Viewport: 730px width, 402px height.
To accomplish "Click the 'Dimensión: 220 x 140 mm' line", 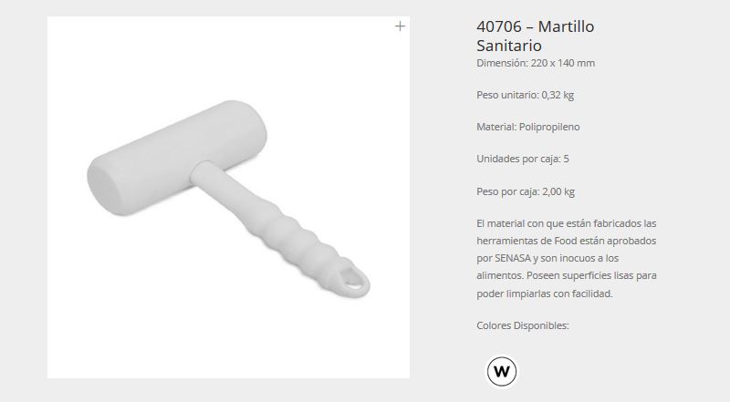I will click(x=536, y=63).
